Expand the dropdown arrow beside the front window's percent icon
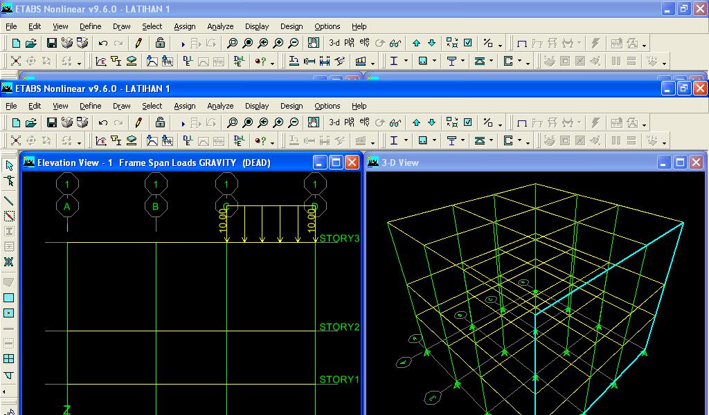The width and height of the screenshot is (709, 415). 500,124
